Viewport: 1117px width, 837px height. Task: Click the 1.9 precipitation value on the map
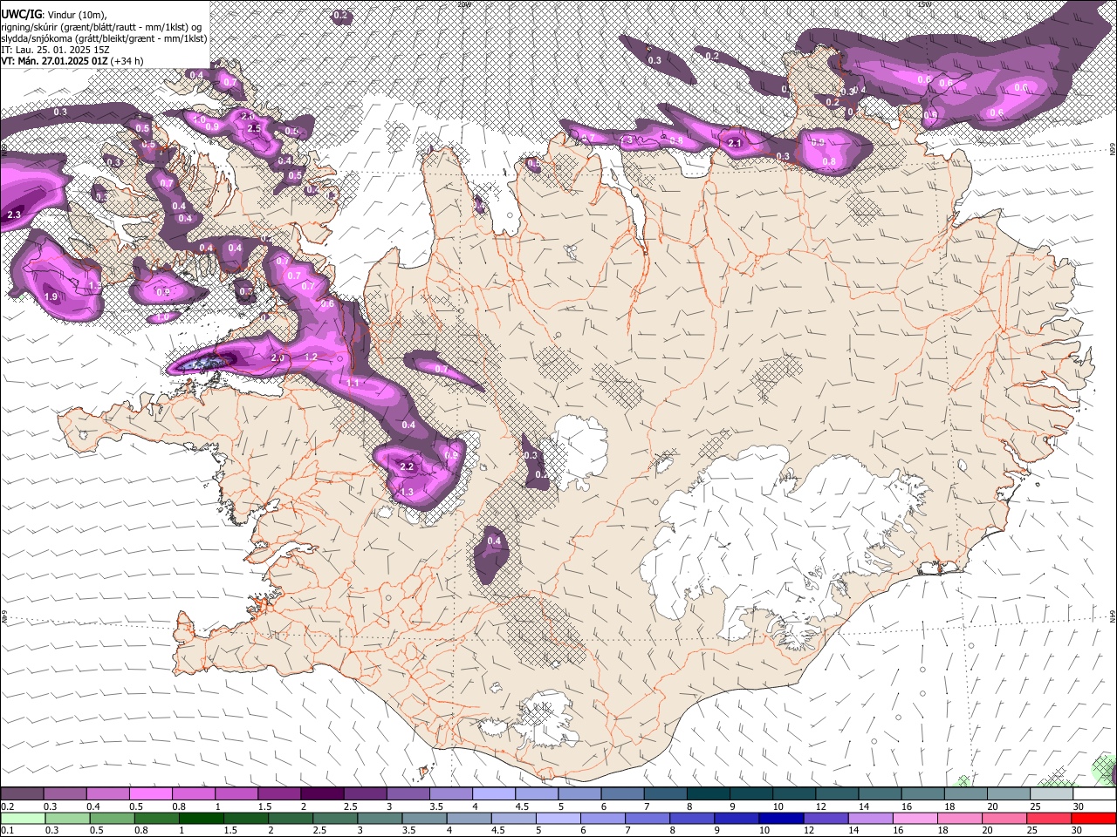click(x=51, y=297)
